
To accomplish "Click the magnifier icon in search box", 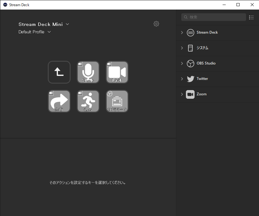I will [x=186, y=17].
